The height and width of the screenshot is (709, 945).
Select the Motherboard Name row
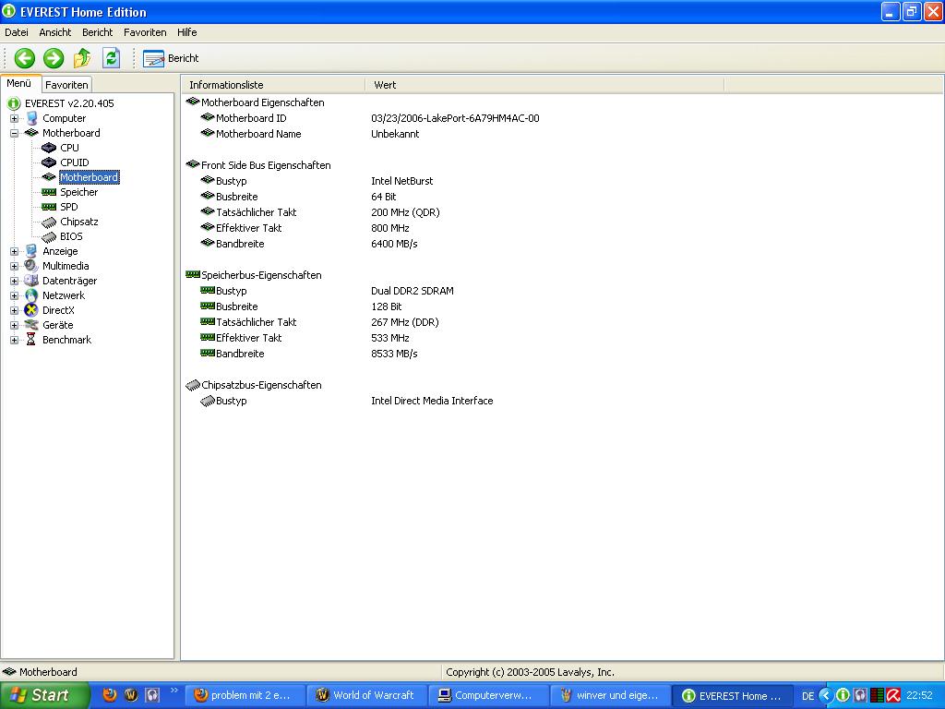[258, 134]
